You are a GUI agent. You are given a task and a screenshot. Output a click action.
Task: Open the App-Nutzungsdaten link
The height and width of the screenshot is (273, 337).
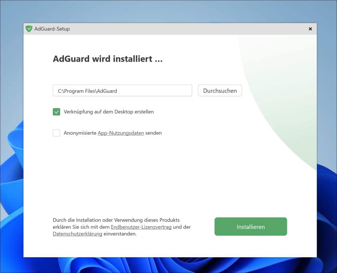(121, 133)
